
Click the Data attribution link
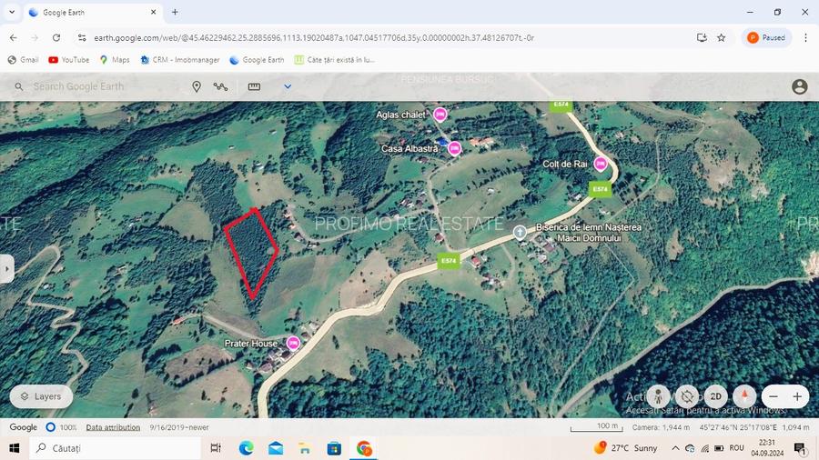113,427
